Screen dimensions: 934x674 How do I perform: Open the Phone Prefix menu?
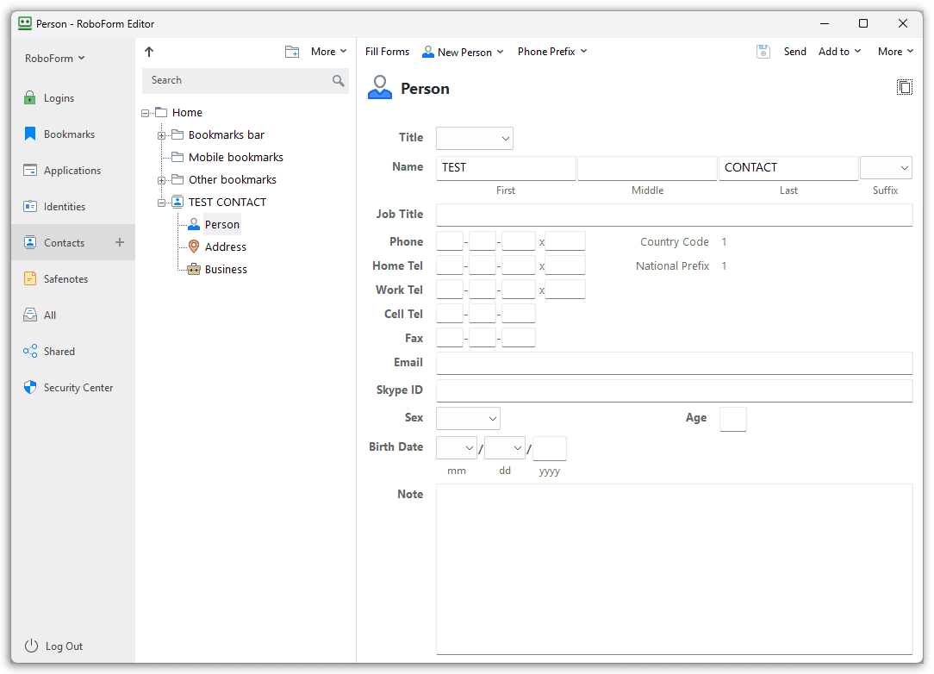tap(552, 52)
